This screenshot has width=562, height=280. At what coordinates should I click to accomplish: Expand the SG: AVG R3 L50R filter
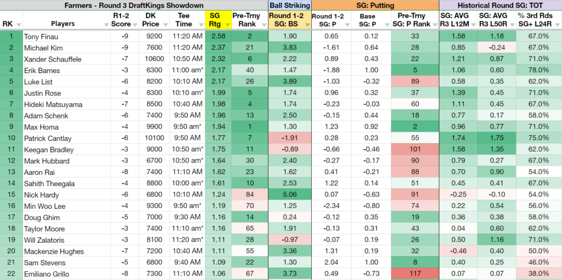click(x=512, y=25)
